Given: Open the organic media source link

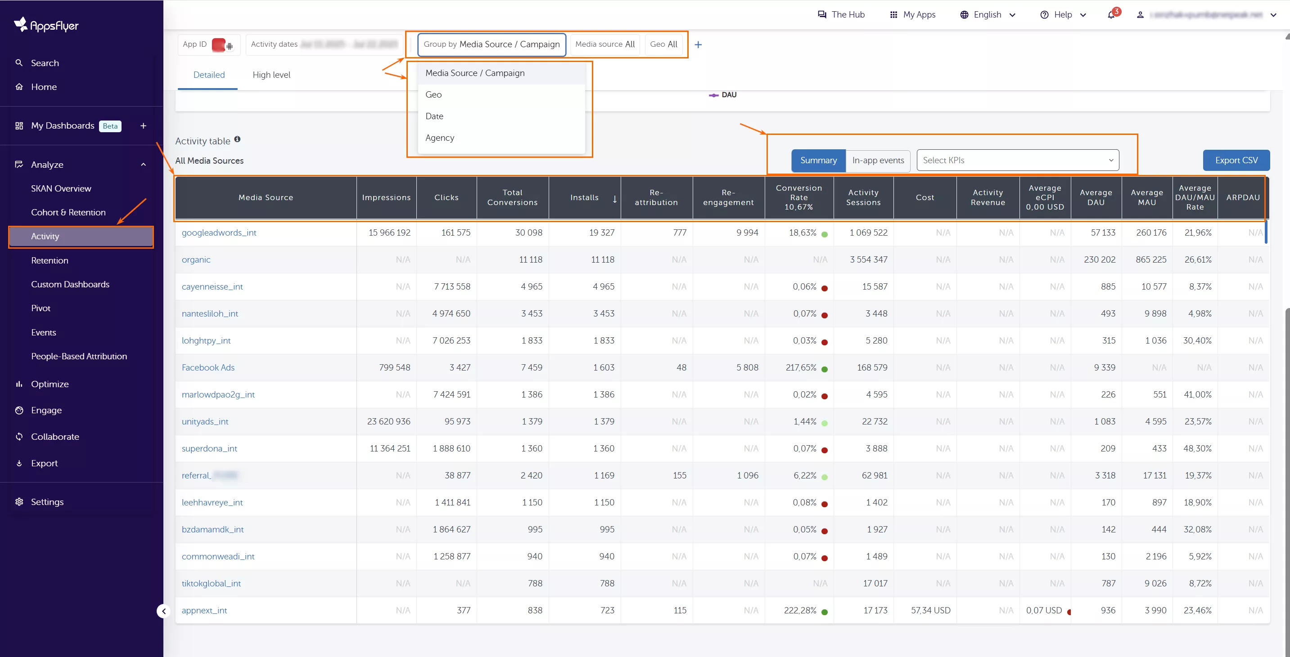Looking at the screenshot, I should [x=196, y=260].
